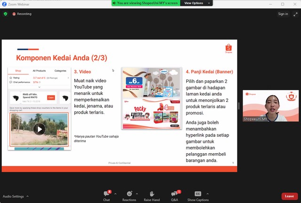This screenshot has width=301, height=203.
Task: Click the green encryption shield icon
Action: coord(6,14)
